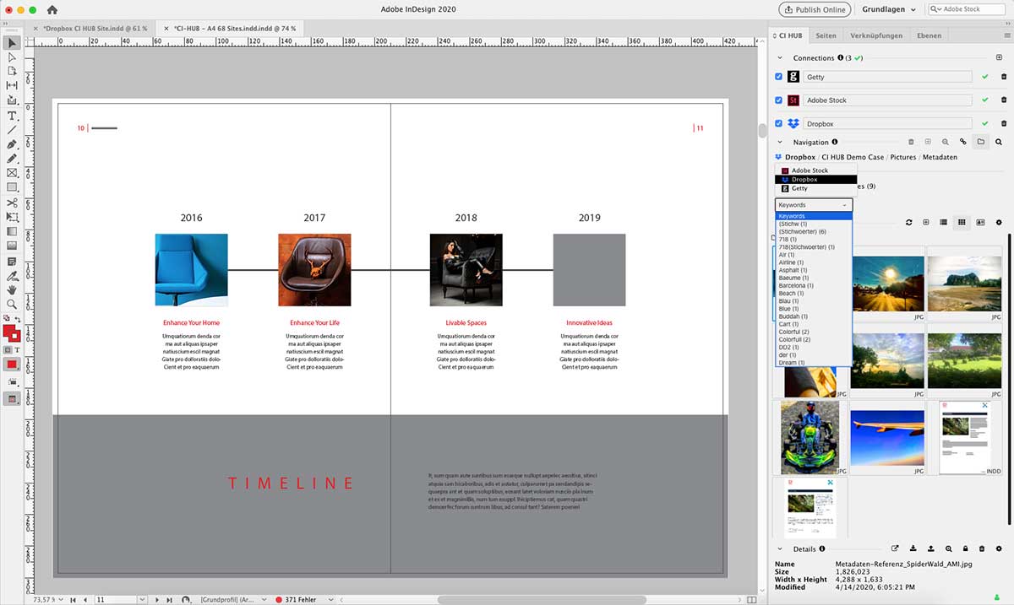Uncheck the Getty connection checkbox
Viewport: 1014px width, 605px height.
(x=779, y=77)
